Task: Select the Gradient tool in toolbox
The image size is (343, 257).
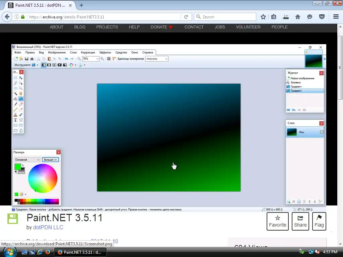Action: pyautogui.click(x=21, y=99)
